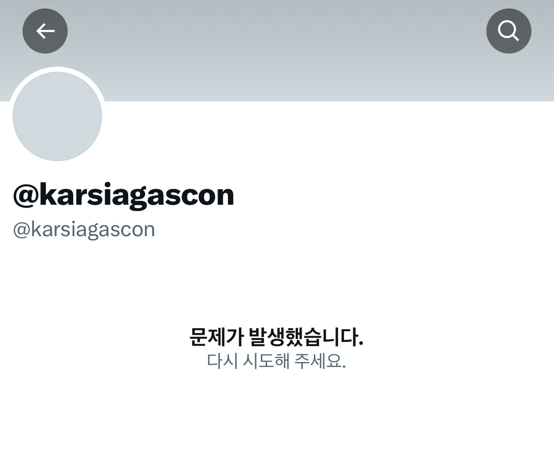The image size is (554, 463).
Task: Tap the white ring bordering the avatar
Action: (57, 69)
